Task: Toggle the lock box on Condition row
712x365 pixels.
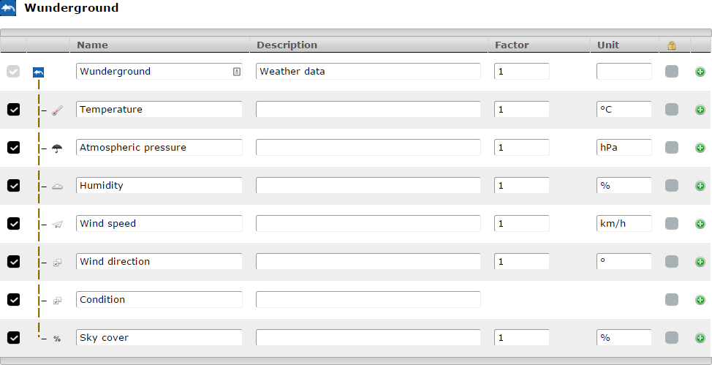Action: coord(672,300)
